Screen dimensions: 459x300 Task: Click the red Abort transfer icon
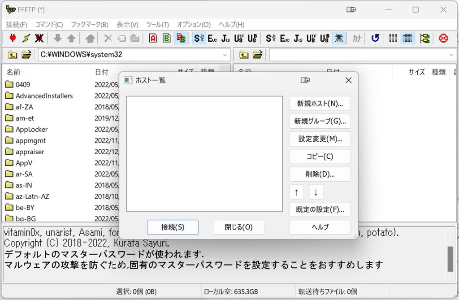(443, 39)
